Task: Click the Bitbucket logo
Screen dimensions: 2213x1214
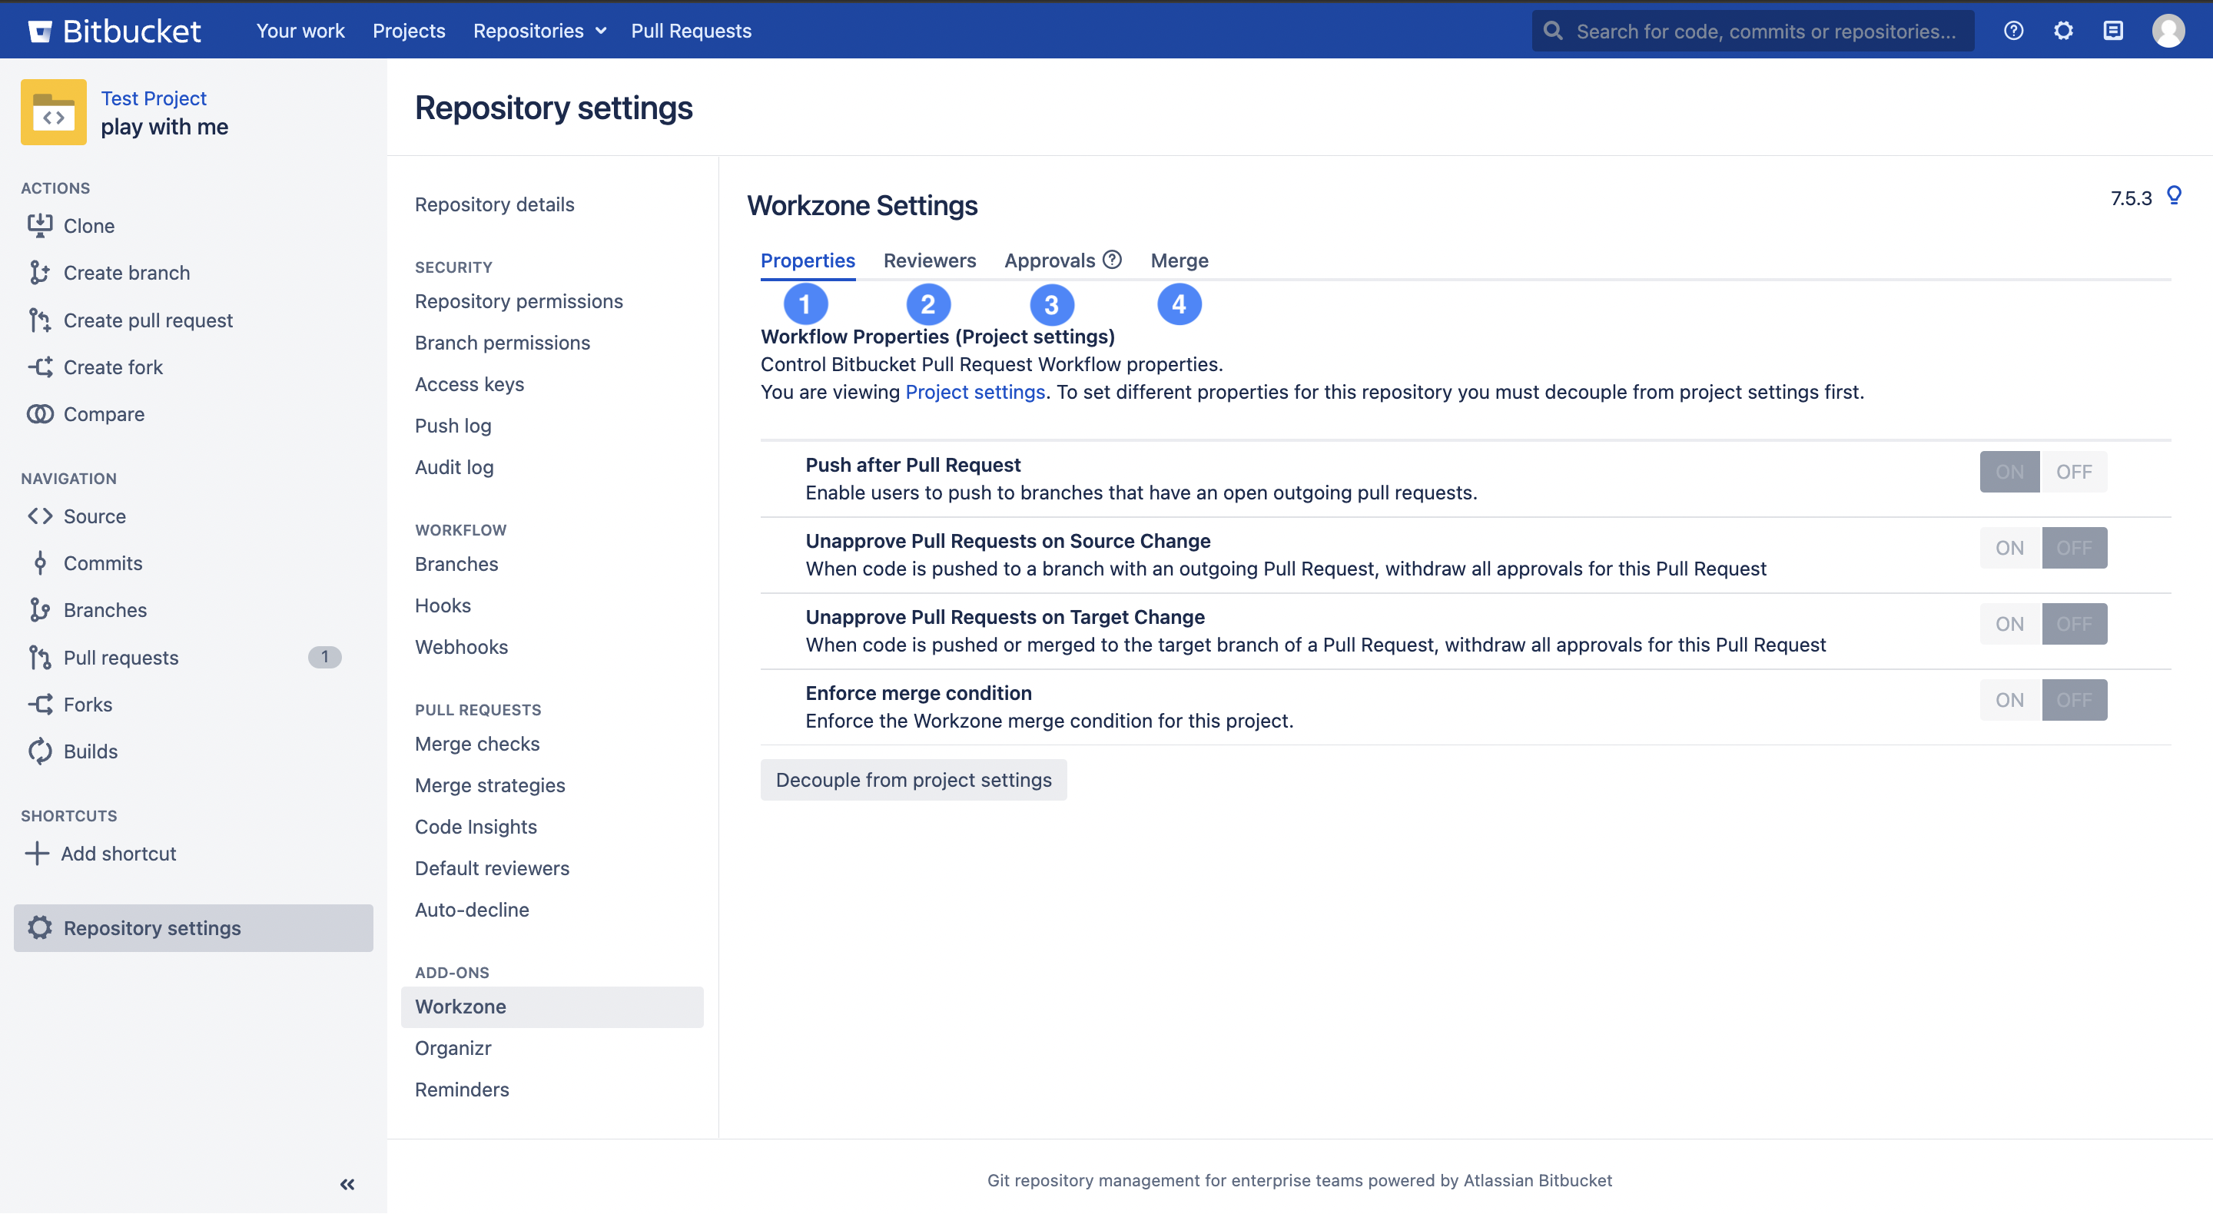Action: tap(41, 30)
